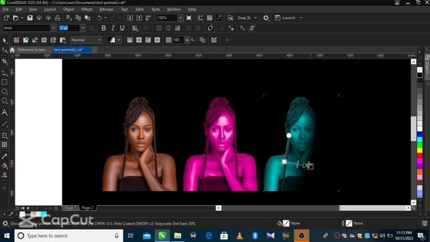Image resolution: width=430 pixels, height=242 pixels.
Task: Open the VLC icon on the taskbar
Action: click(x=239, y=236)
